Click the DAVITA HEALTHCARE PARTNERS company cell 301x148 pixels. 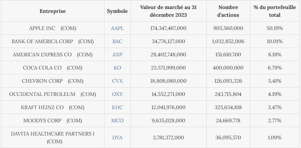(x=53, y=137)
